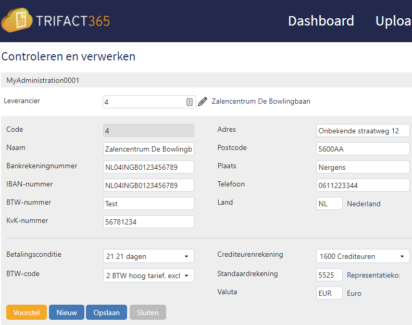
Task: Select the Postcode field showing 5600AA
Action: coord(363,149)
